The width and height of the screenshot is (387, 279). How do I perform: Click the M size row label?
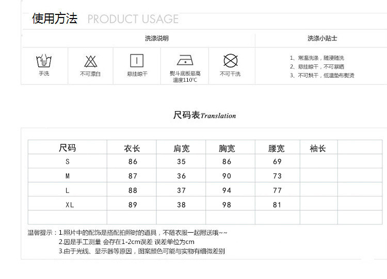(x=68, y=176)
